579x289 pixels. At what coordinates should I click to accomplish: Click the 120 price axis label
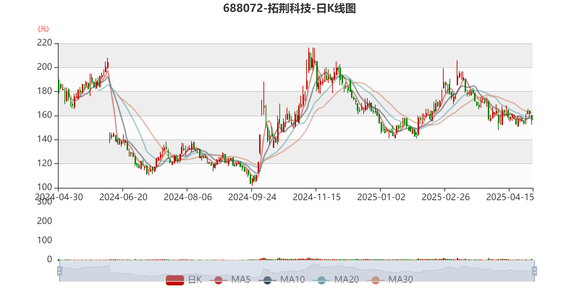click(45, 163)
